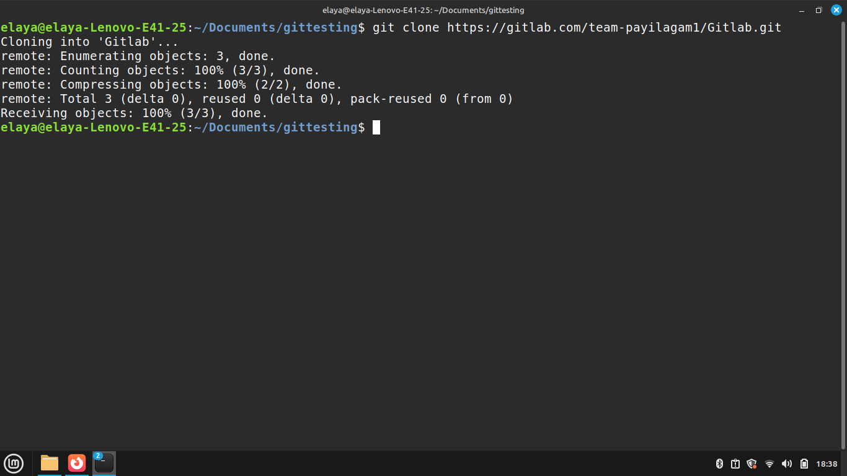Check battery status in the tray

point(804,464)
